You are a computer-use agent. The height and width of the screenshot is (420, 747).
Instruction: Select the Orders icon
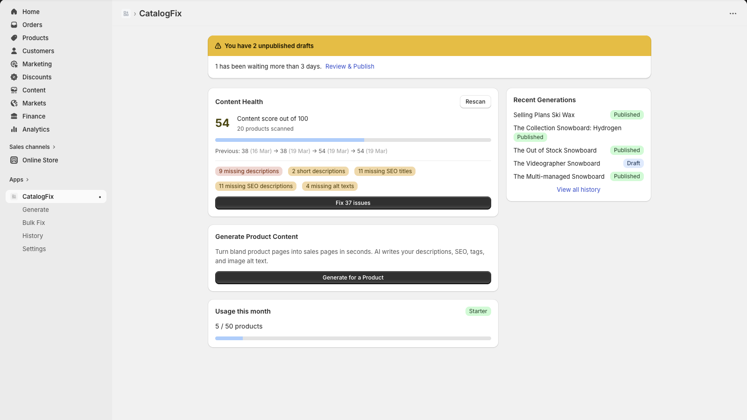tap(14, 24)
